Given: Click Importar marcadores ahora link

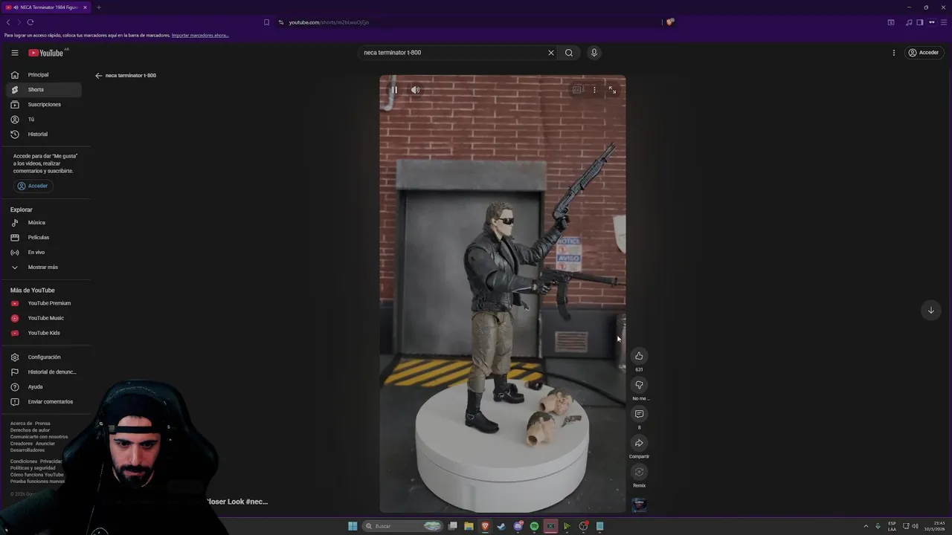Looking at the screenshot, I should point(200,36).
